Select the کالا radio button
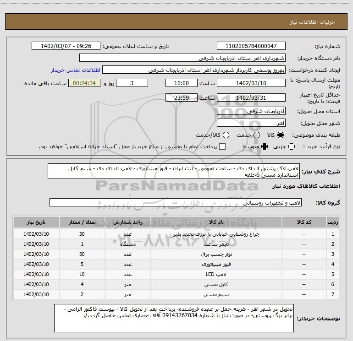Image resolution: width=353 pixels, height=341 pixels. 281,135
